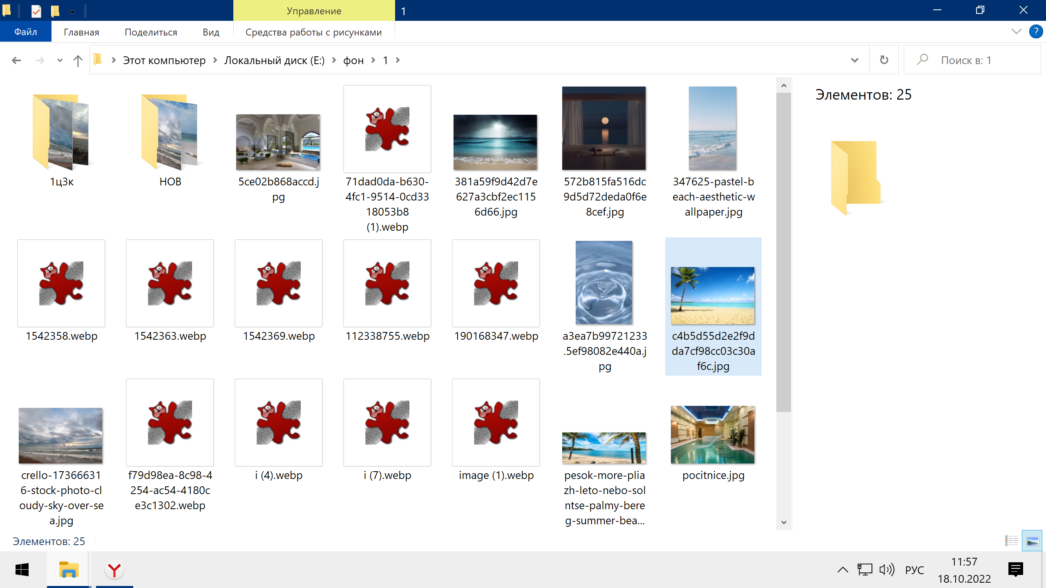Image resolution: width=1046 pixels, height=588 pixels.
Task: Open the Help question mark icon
Action: [x=1036, y=31]
